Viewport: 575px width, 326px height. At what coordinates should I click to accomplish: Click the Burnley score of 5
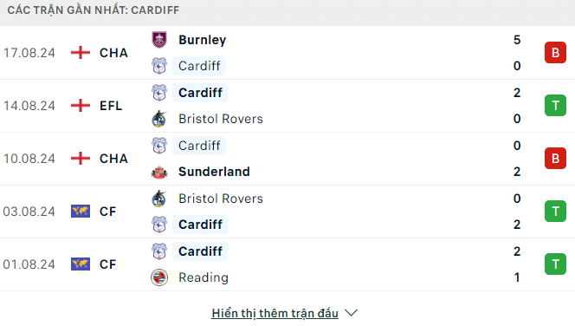click(517, 40)
